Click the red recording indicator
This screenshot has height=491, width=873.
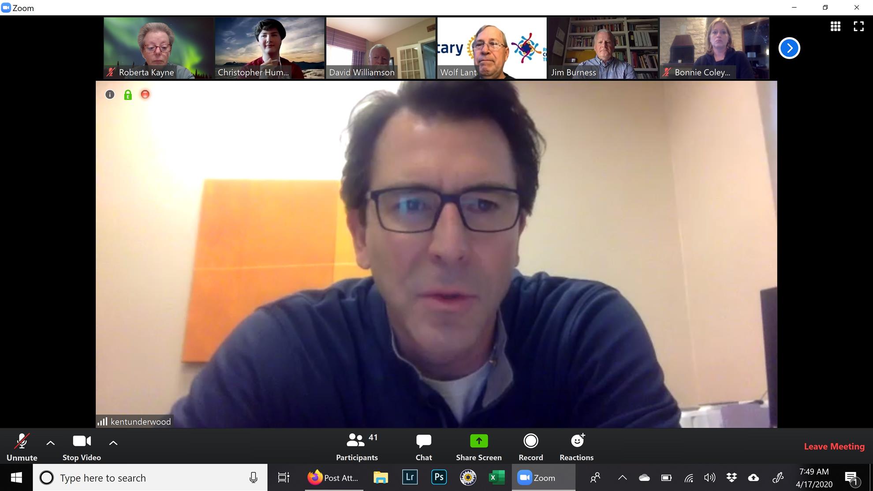pyautogui.click(x=145, y=94)
